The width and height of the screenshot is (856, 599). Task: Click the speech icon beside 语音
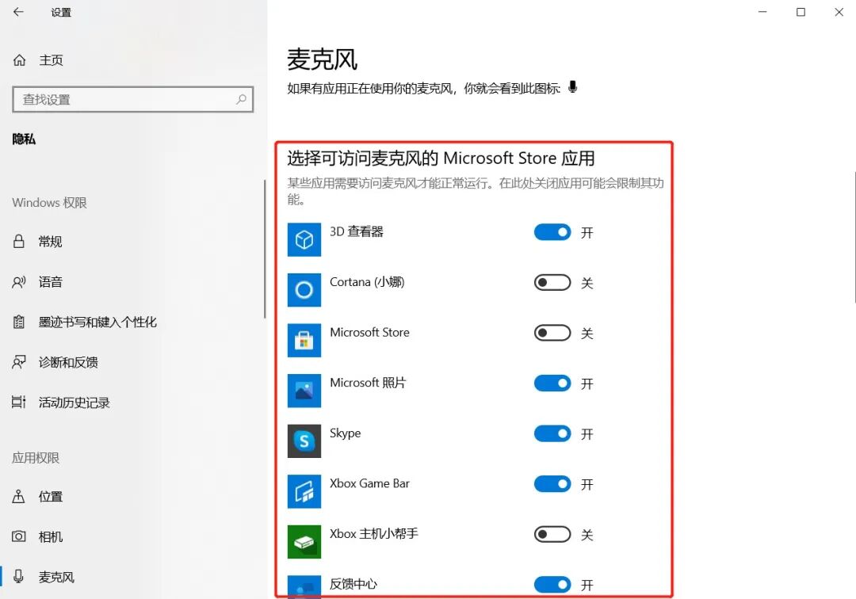[18, 282]
